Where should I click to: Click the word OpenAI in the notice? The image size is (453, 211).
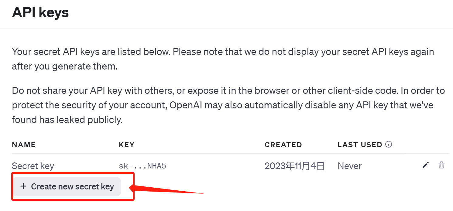[x=185, y=105]
